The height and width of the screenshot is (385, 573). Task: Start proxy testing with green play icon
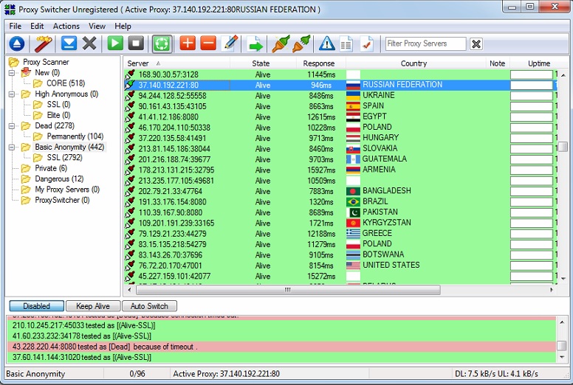(x=115, y=44)
